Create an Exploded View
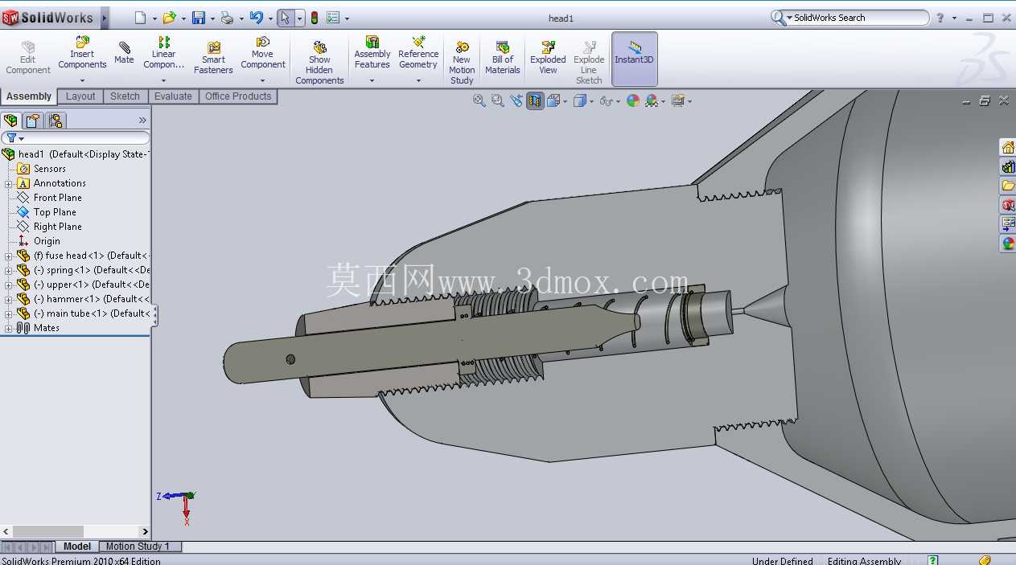The height and width of the screenshot is (565, 1016). tap(548, 58)
